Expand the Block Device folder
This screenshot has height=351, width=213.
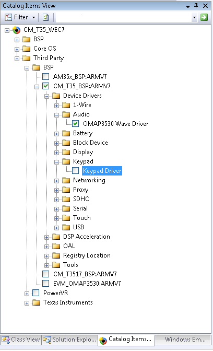click(56, 143)
